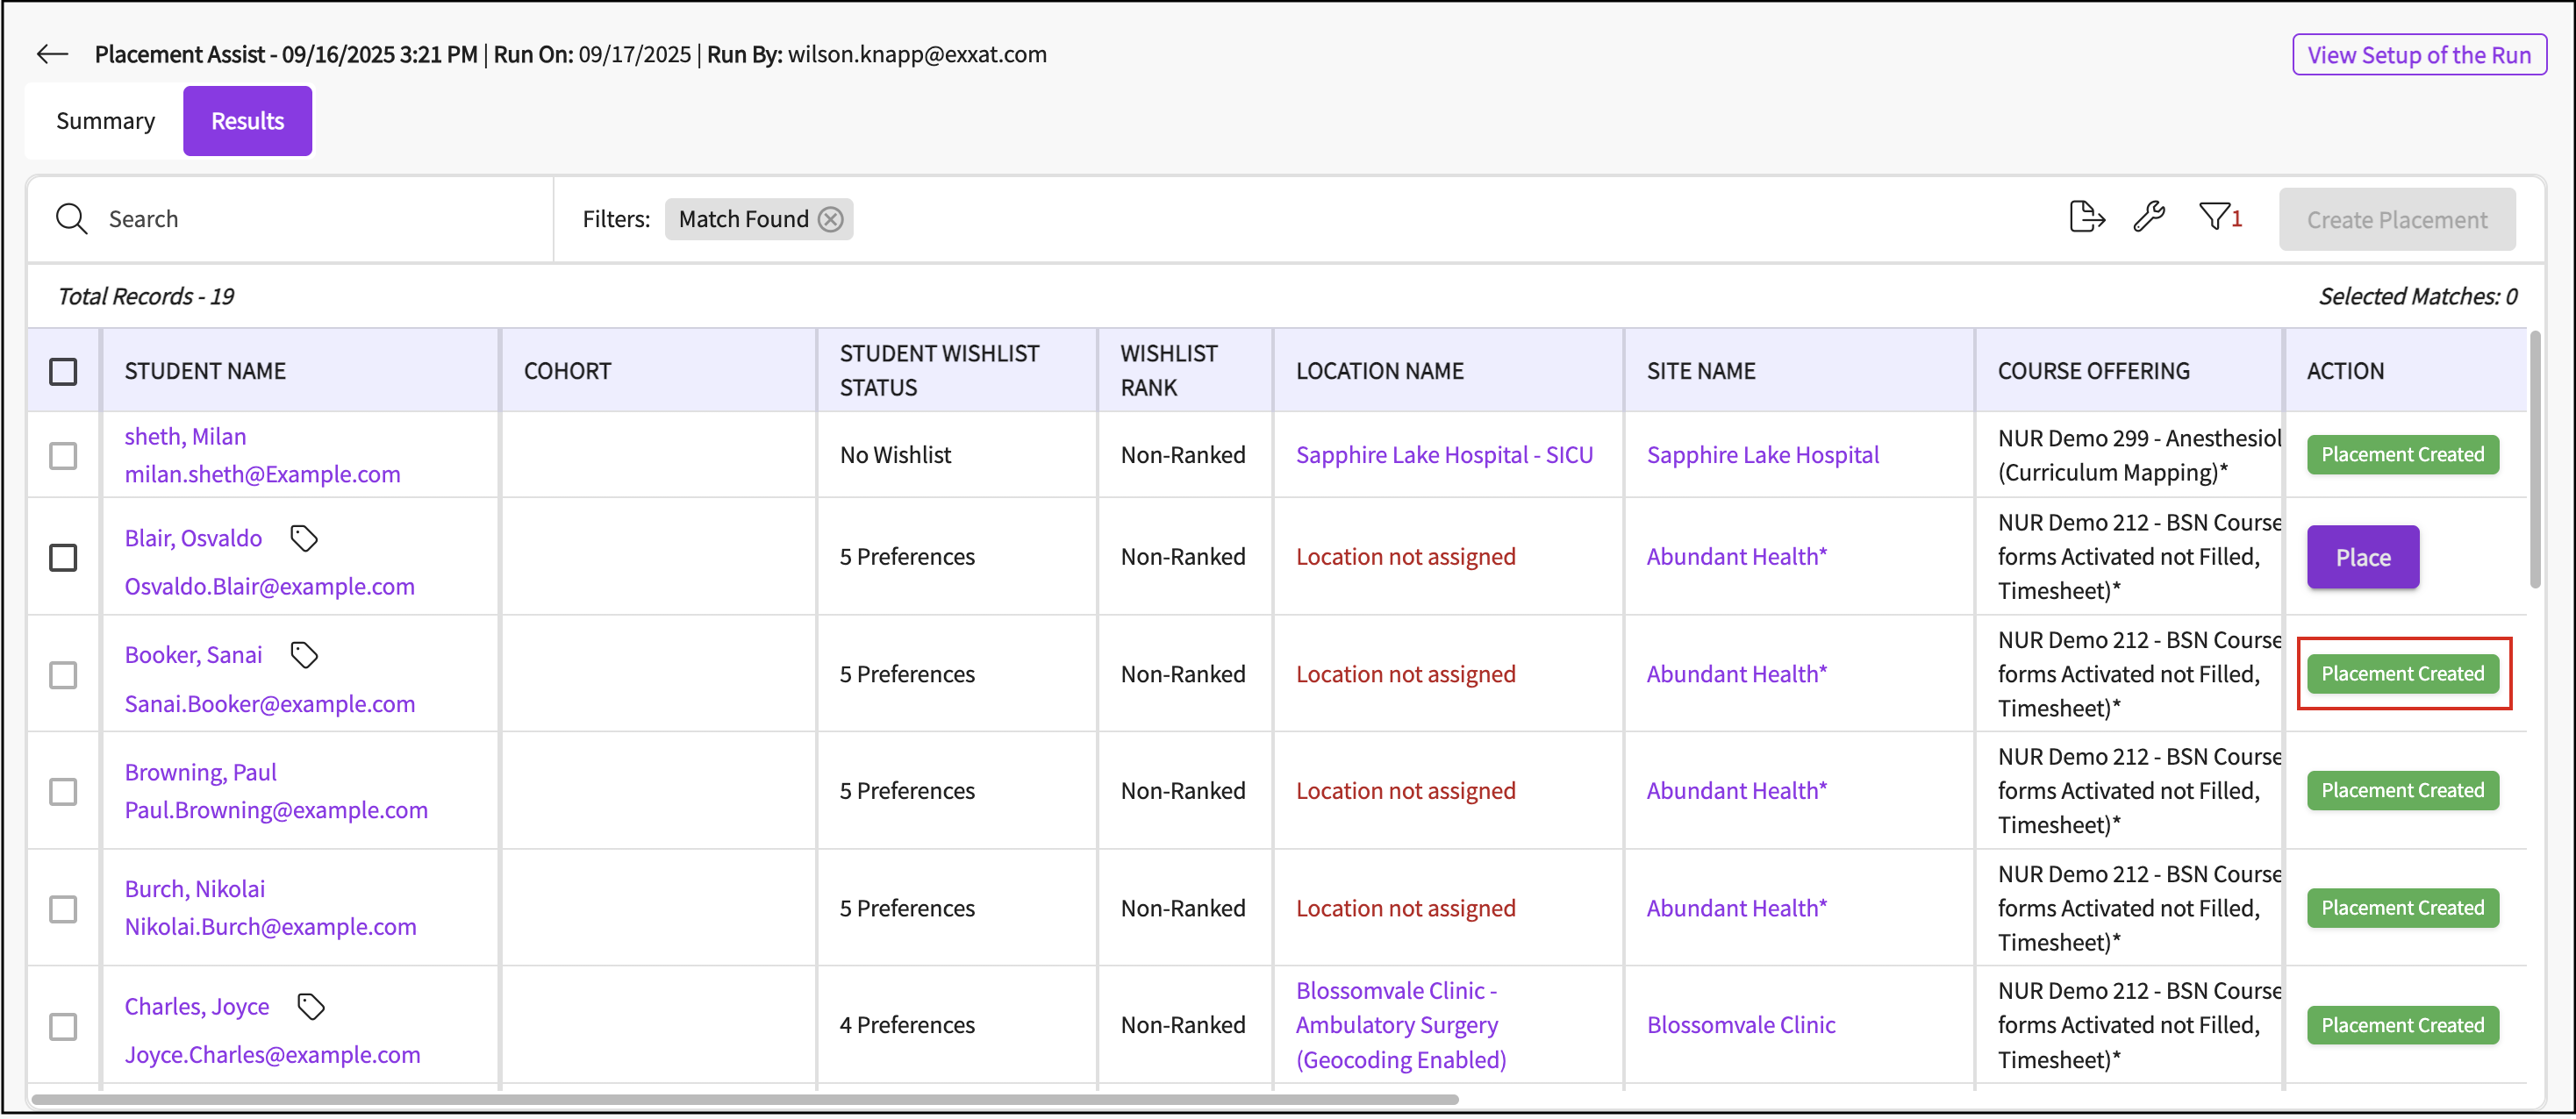
Task: Check the box for sheth, Milan
Action: coord(63,456)
